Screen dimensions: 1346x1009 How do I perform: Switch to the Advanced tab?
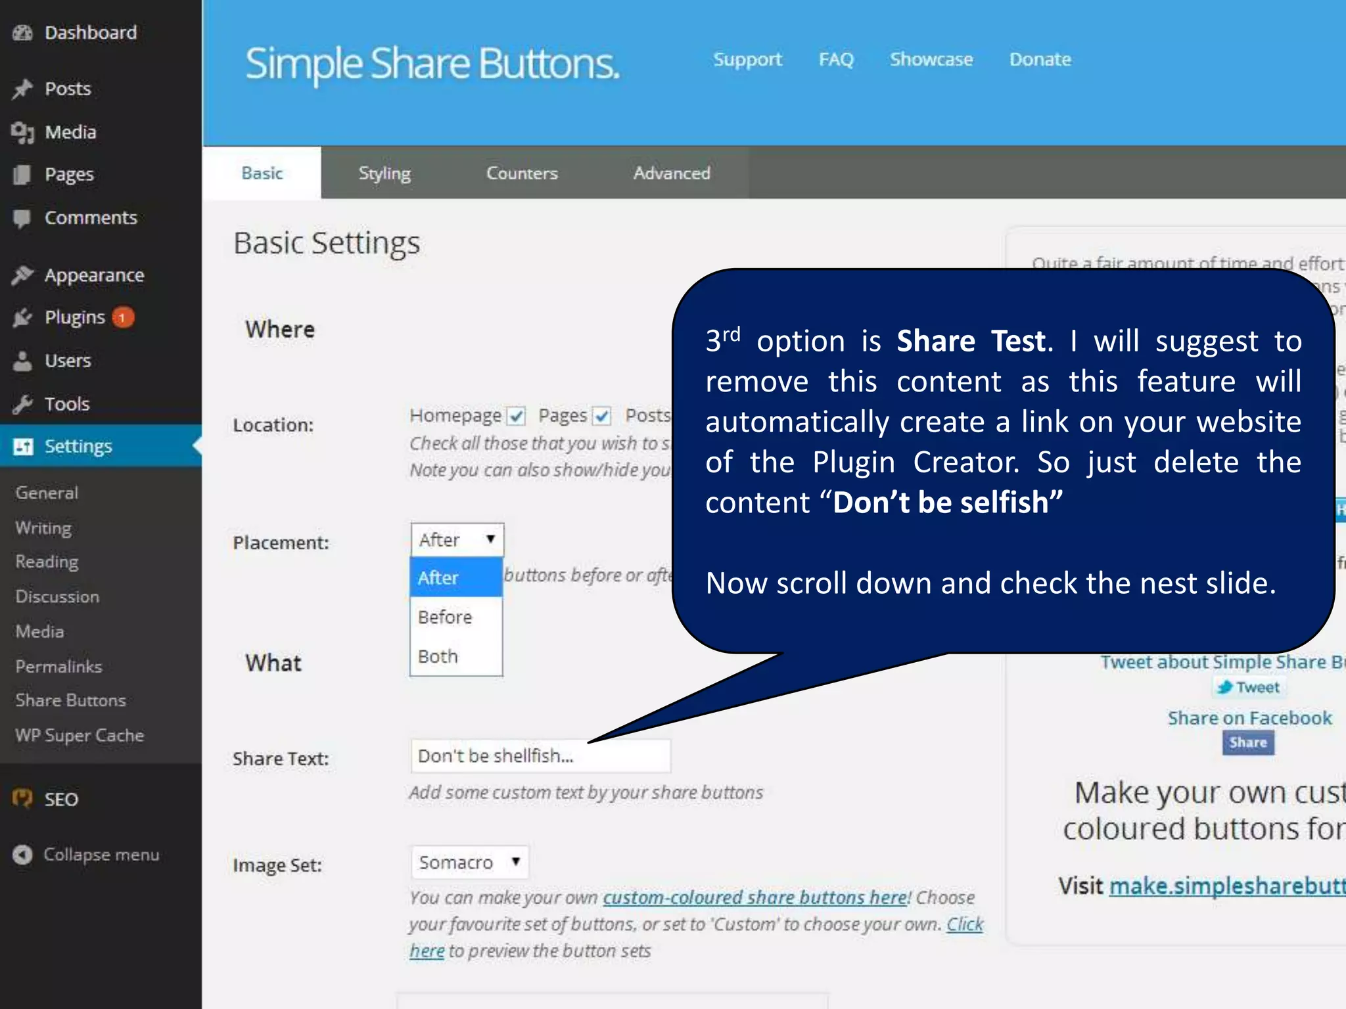pos(672,173)
